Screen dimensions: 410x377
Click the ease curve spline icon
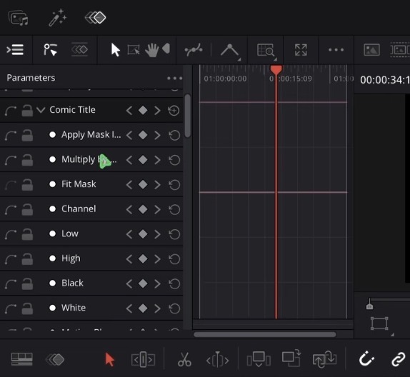click(194, 50)
